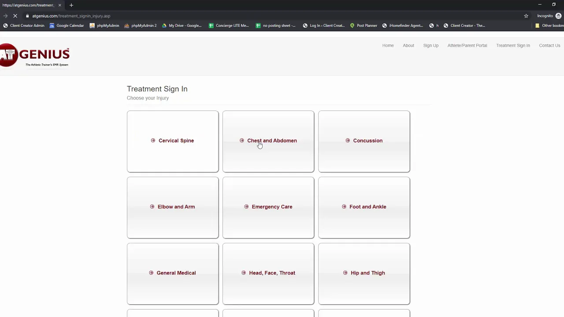Open the Other bookmarks folder
This screenshot has width=564, height=317.
(x=549, y=26)
